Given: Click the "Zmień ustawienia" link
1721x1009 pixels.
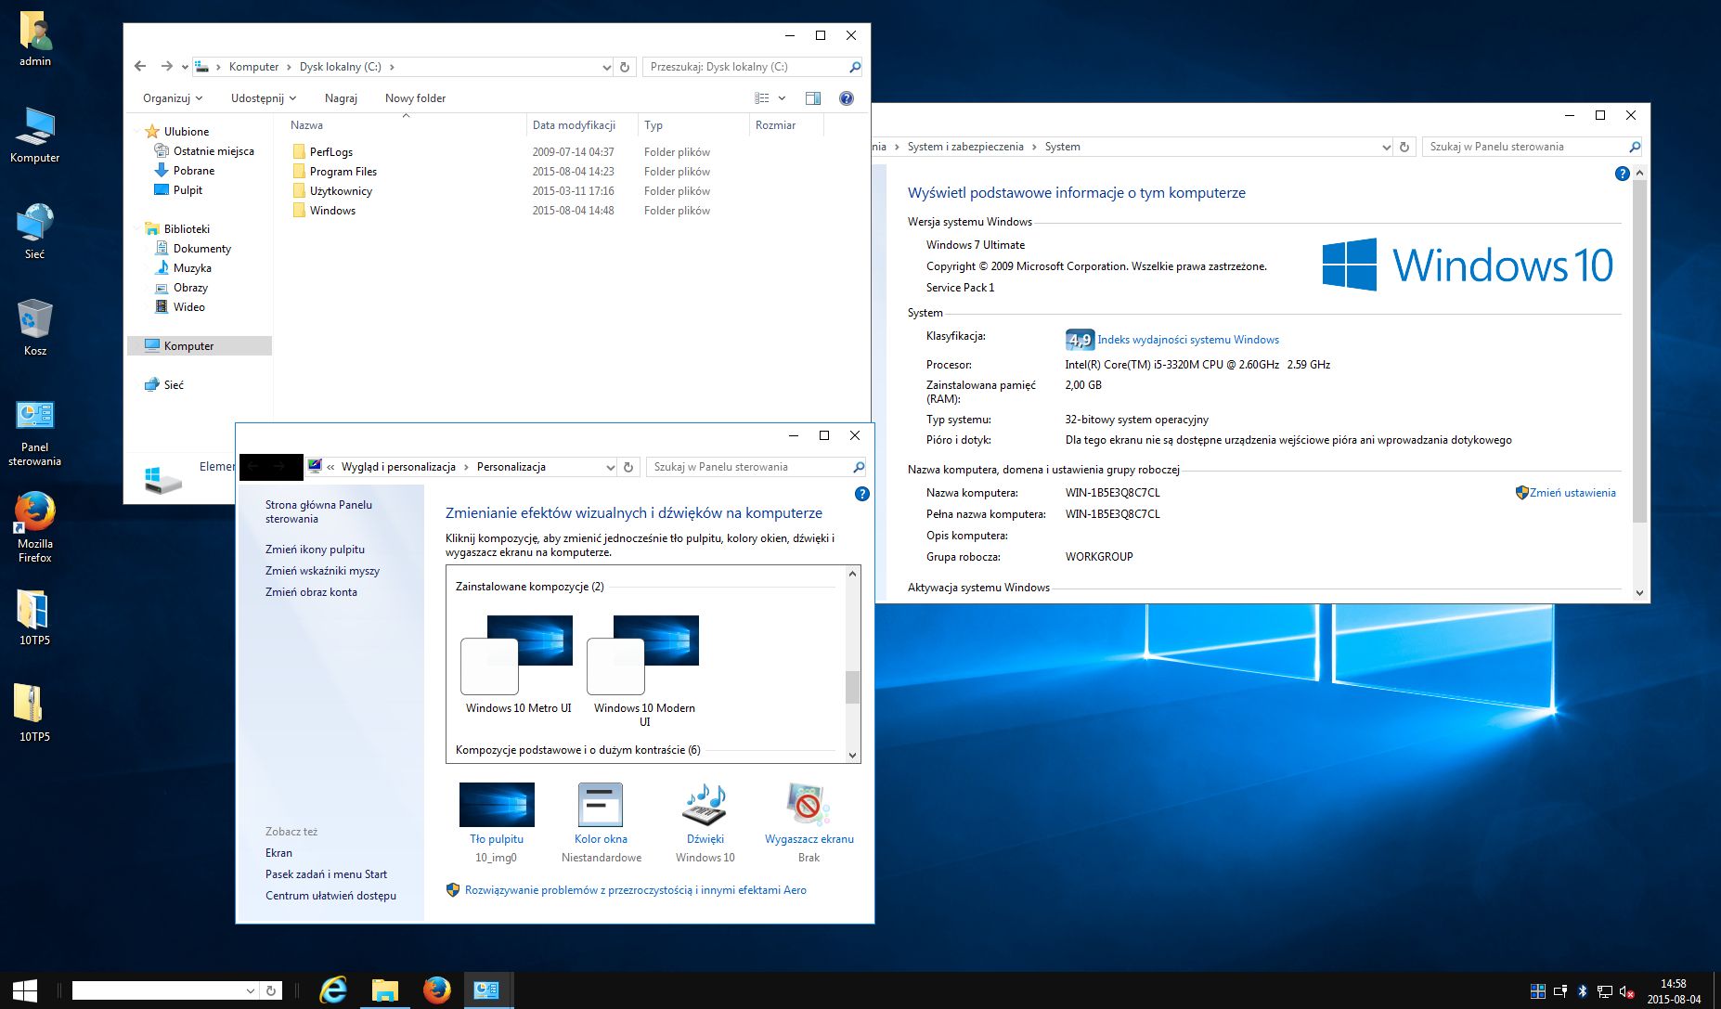Looking at the screenshot, I should (x=1573, y=492).
